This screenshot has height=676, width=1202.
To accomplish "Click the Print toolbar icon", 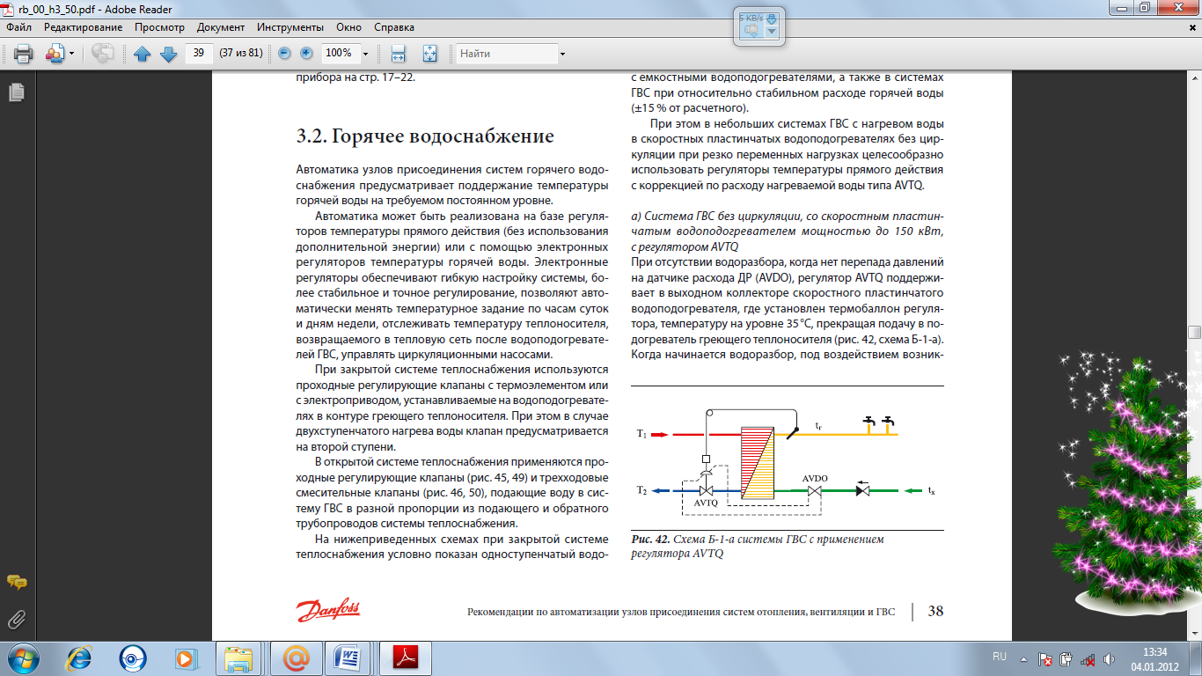I will 24,54.
